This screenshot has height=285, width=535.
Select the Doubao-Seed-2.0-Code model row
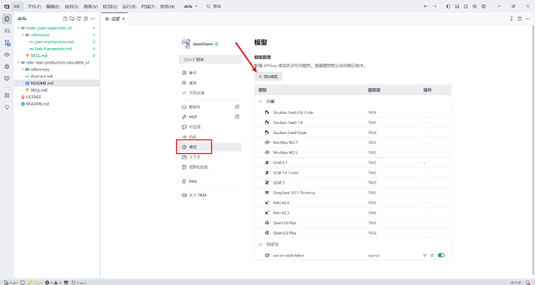point(353,112)
